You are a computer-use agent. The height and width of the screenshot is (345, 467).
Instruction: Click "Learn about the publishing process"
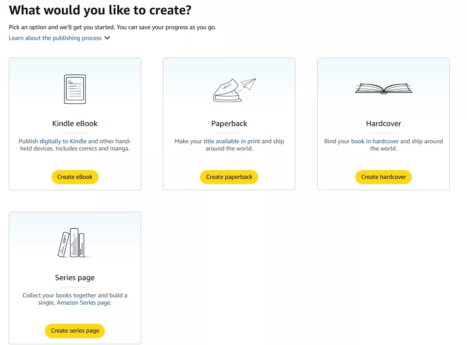(x=55, y=38)
